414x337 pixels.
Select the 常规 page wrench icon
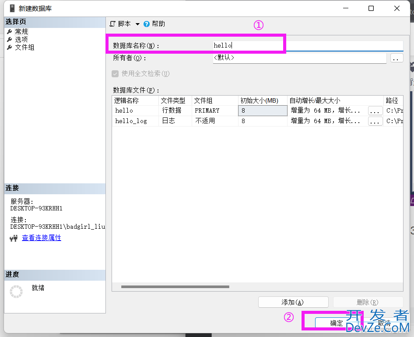[x=10, y=32]
